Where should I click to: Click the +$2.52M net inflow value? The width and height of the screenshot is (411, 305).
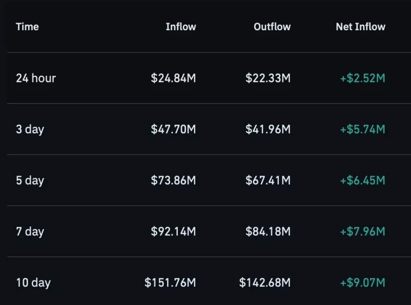click(362, 78)
